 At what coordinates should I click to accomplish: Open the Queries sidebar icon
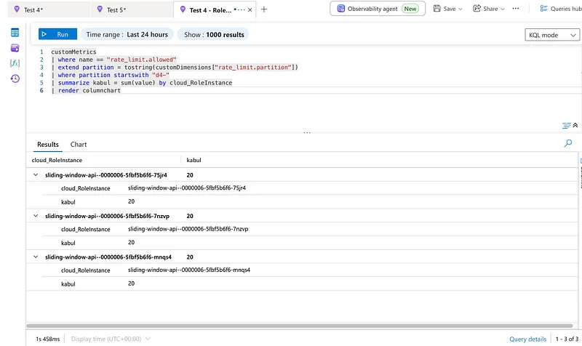tap(15, 48)
